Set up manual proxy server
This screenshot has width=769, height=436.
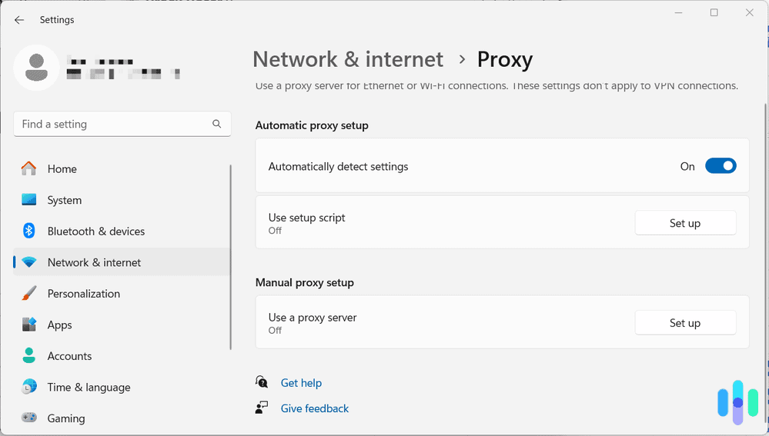pyautogui.click(x=684, y=323)
